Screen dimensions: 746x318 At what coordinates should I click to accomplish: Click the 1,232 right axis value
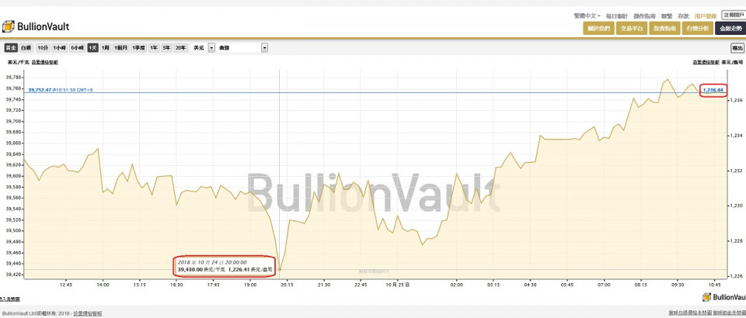click(736, 171)
